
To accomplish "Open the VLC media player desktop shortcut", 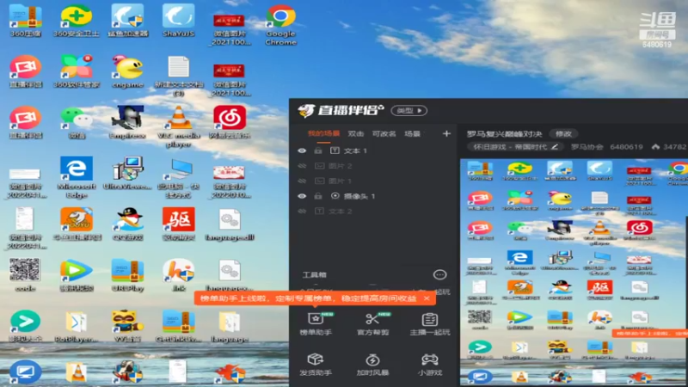I will (x=179, y=126).
